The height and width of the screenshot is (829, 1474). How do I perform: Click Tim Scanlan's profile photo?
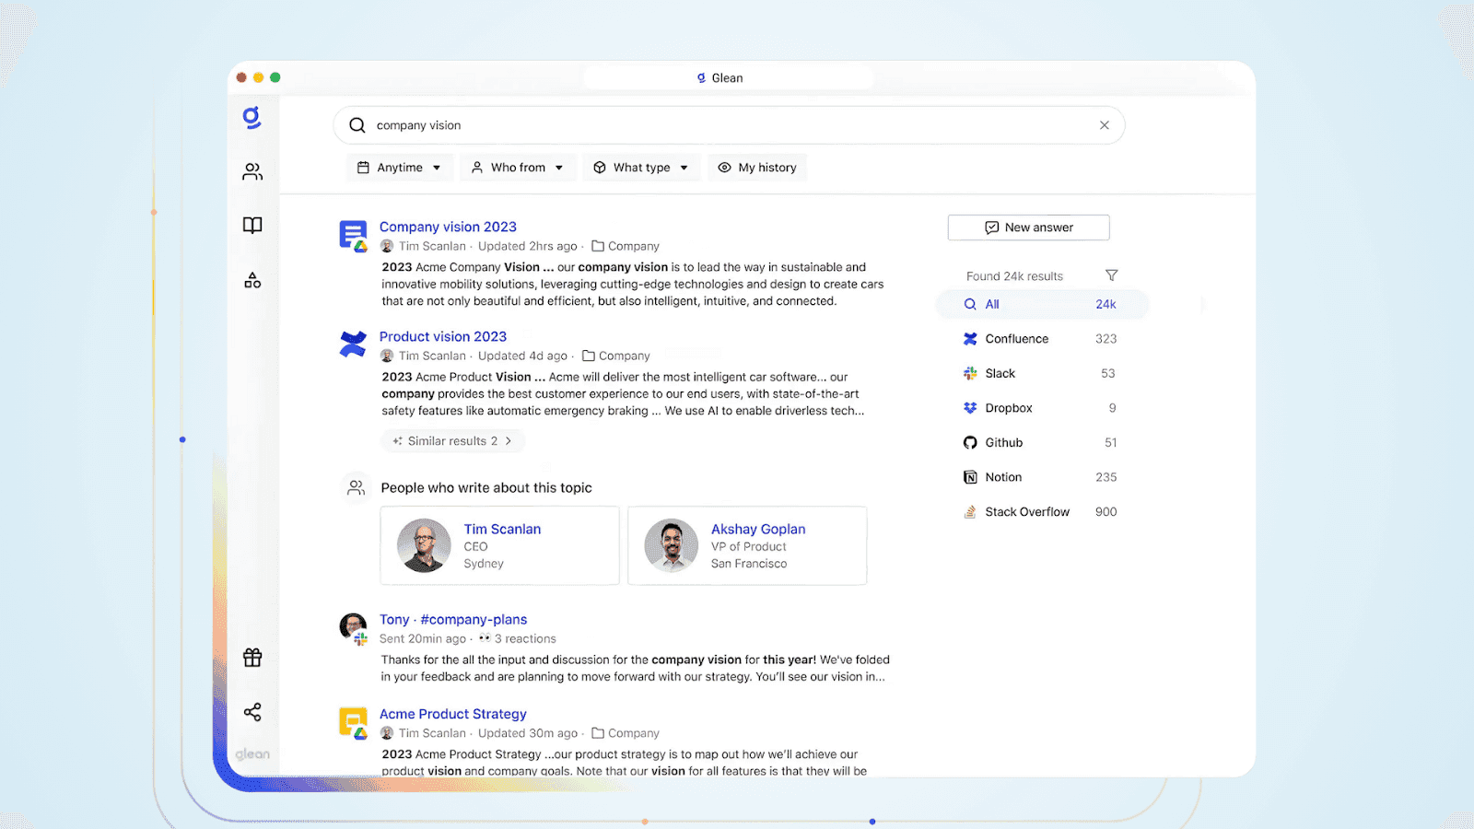(424, 545)
